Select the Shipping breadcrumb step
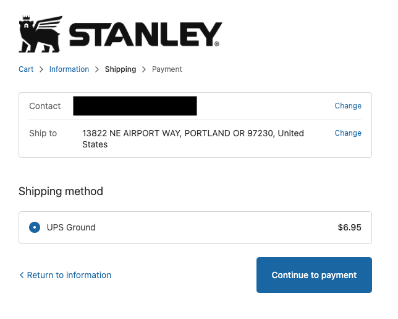Viewport: 398px width, 319px height. click(121, 69)
